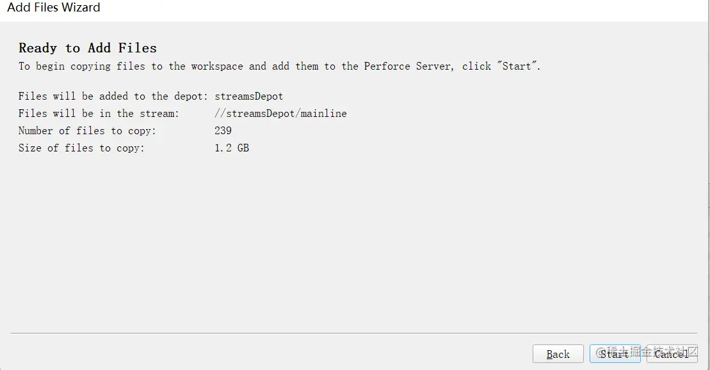Select the //streamsDepot/mainline stream path
This screenshot has height=370, width=710.
click(280, 114)
